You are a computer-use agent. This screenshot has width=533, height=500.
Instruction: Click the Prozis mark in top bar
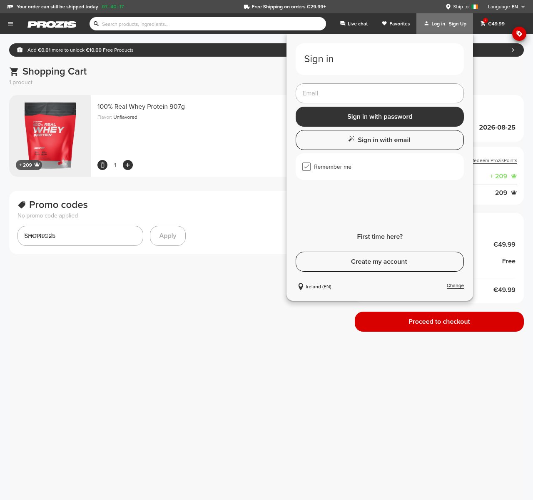tap(10, 7)
